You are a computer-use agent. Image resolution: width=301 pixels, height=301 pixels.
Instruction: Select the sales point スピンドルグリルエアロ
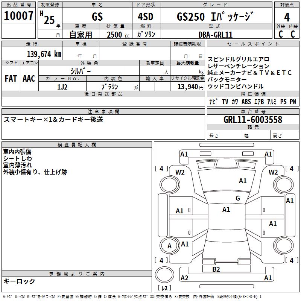point(238,59)
